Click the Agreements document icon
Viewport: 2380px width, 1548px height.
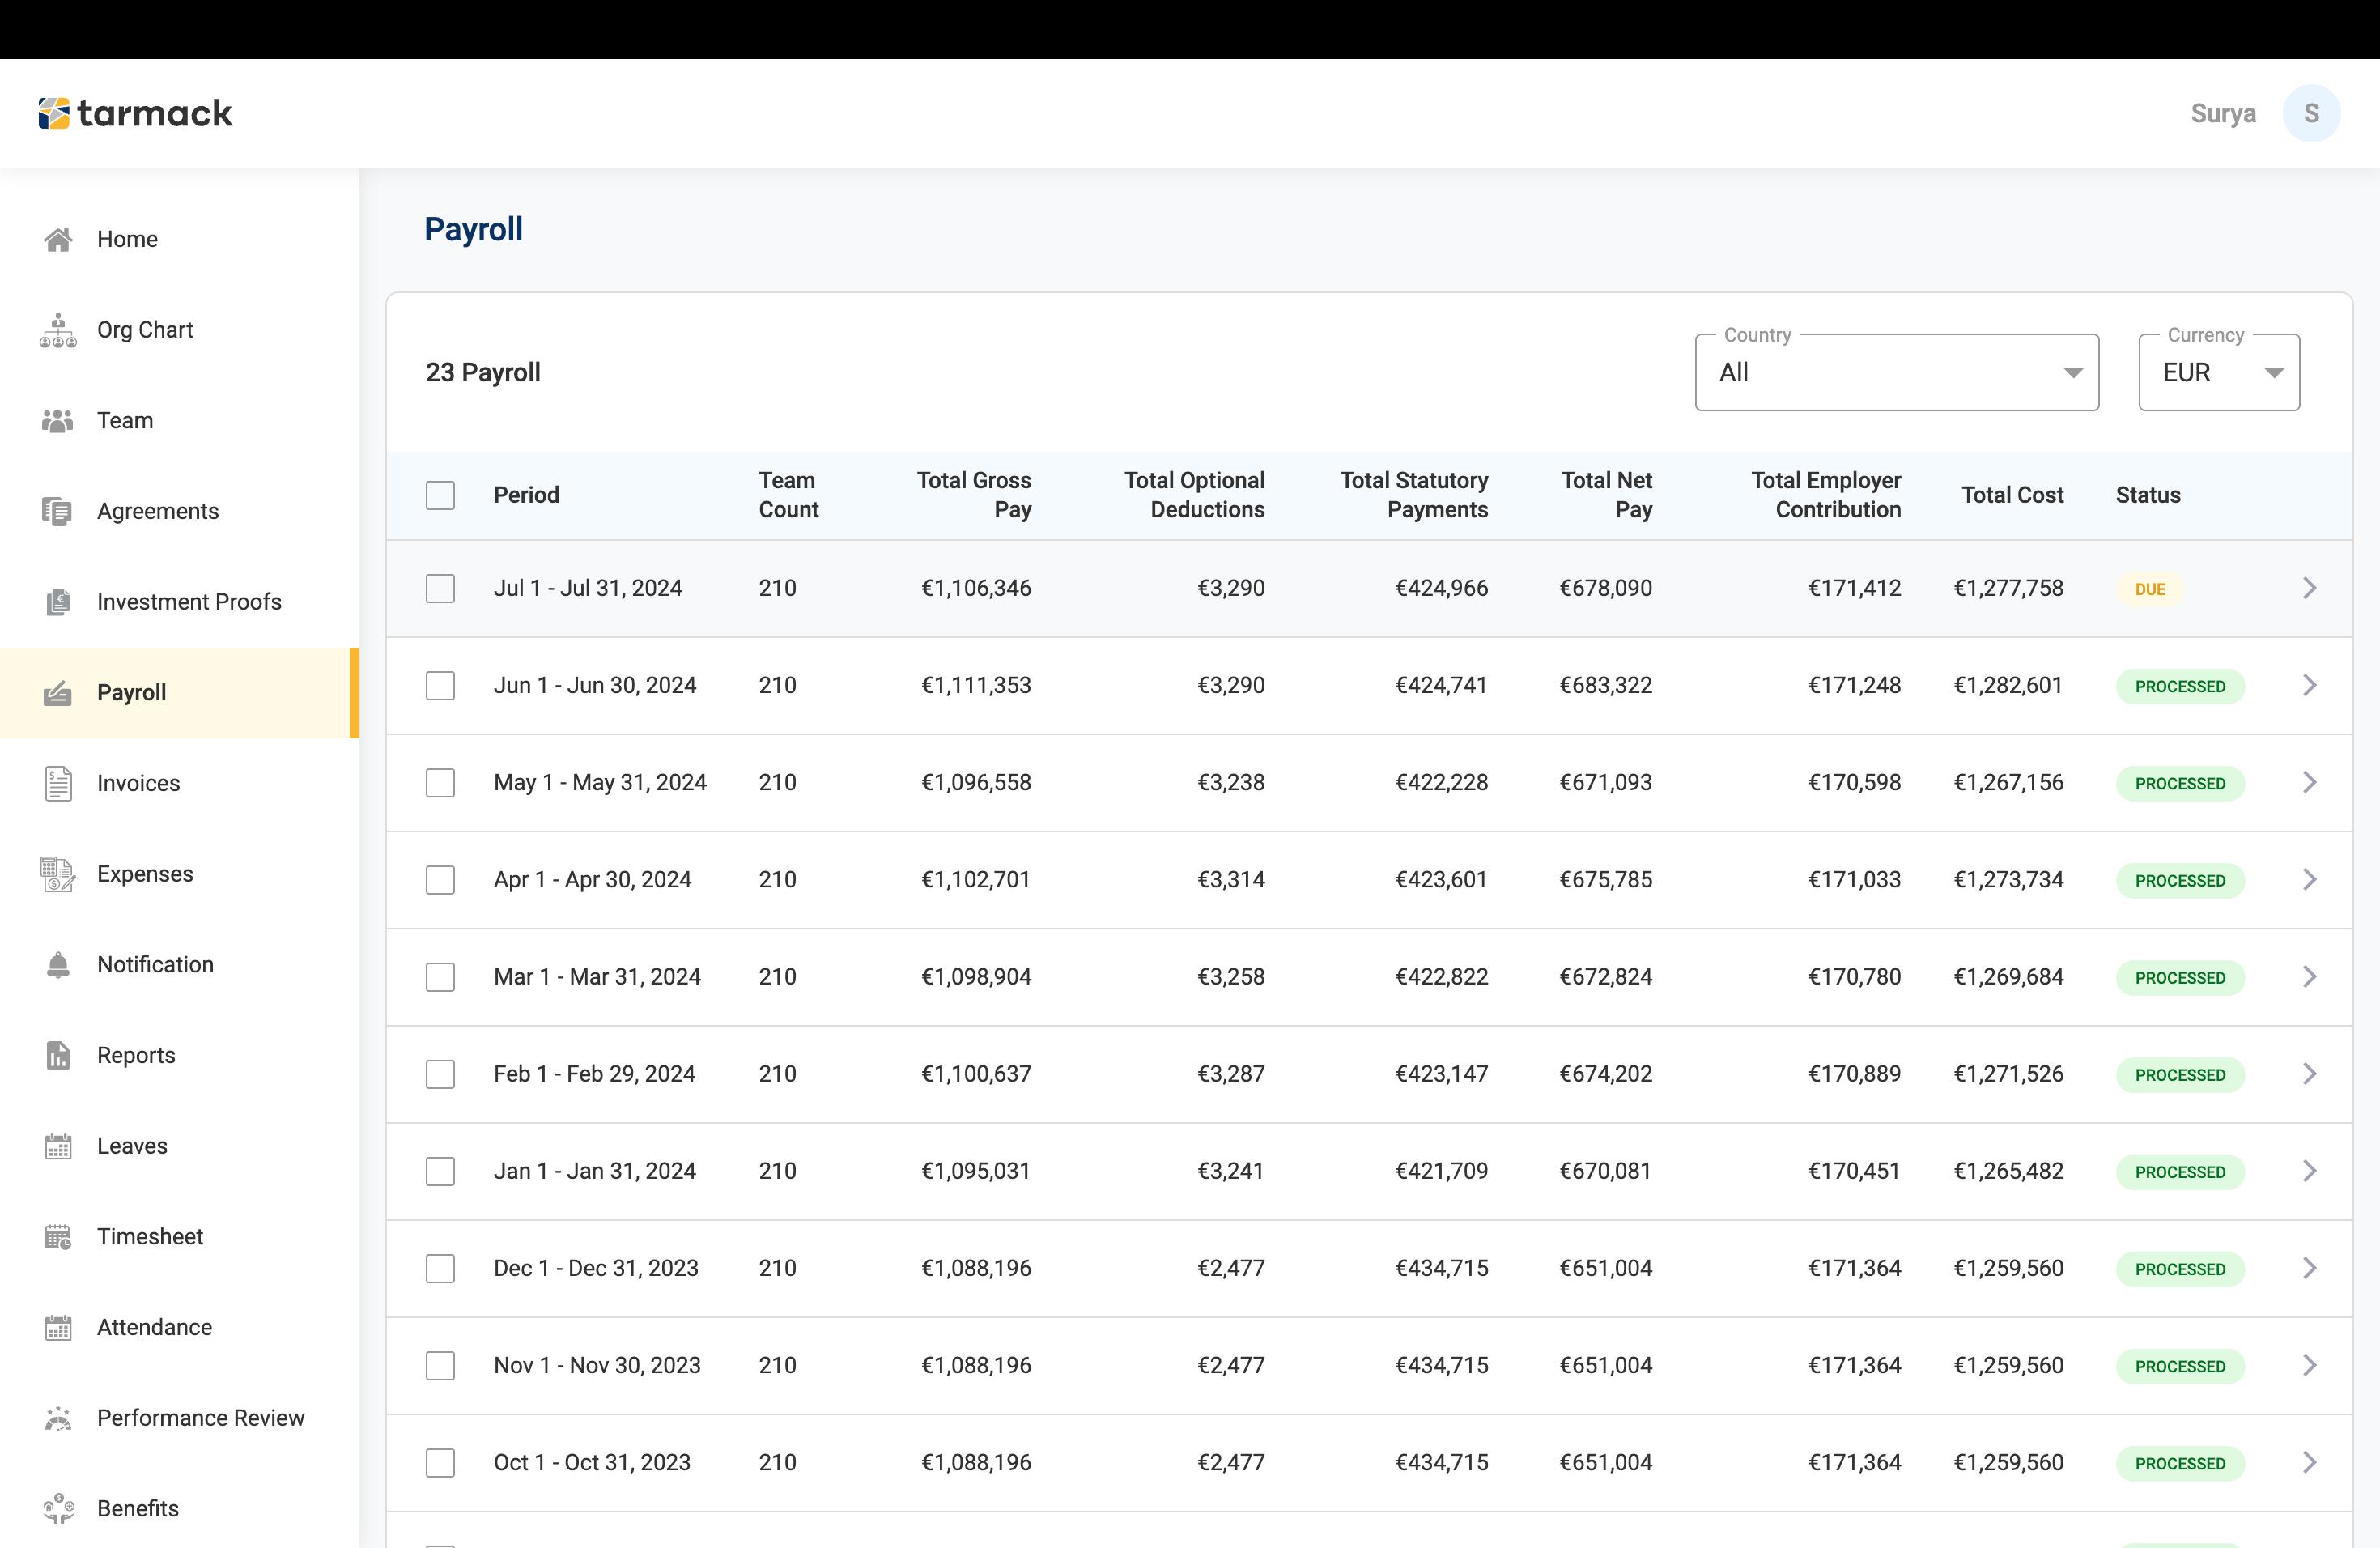[58, 511]
